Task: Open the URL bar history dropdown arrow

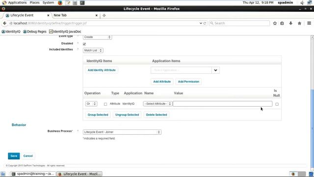Action: (201, 23)
